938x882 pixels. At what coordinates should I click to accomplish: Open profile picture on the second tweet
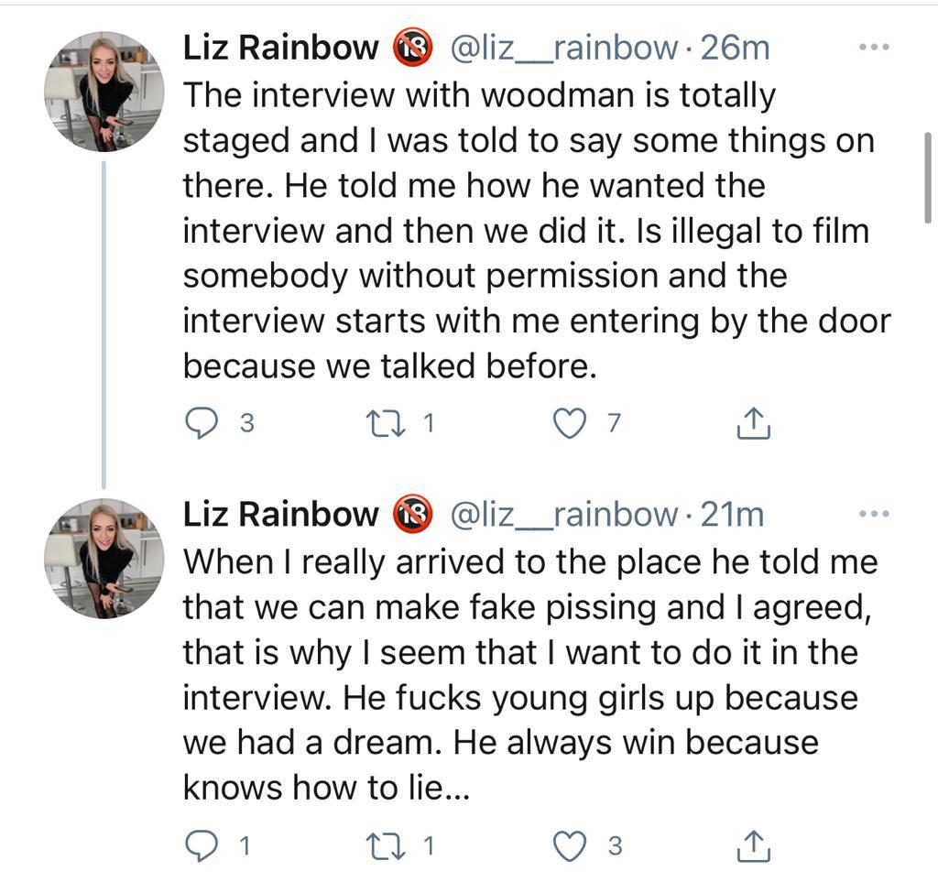pyautogui.click(x=104, y=559)
